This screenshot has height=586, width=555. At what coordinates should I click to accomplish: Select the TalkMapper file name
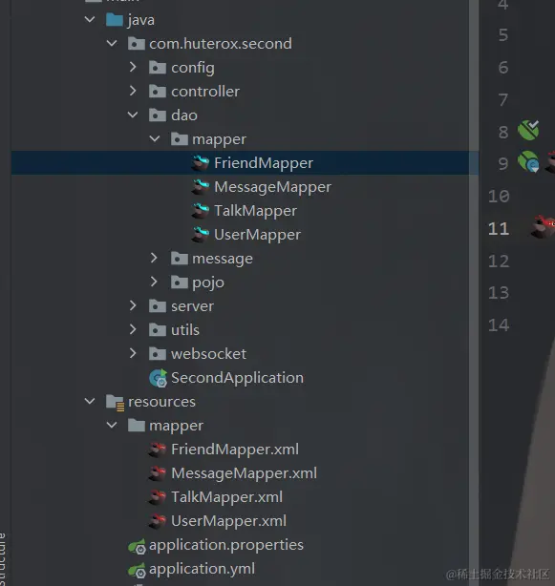pos(255,211)
